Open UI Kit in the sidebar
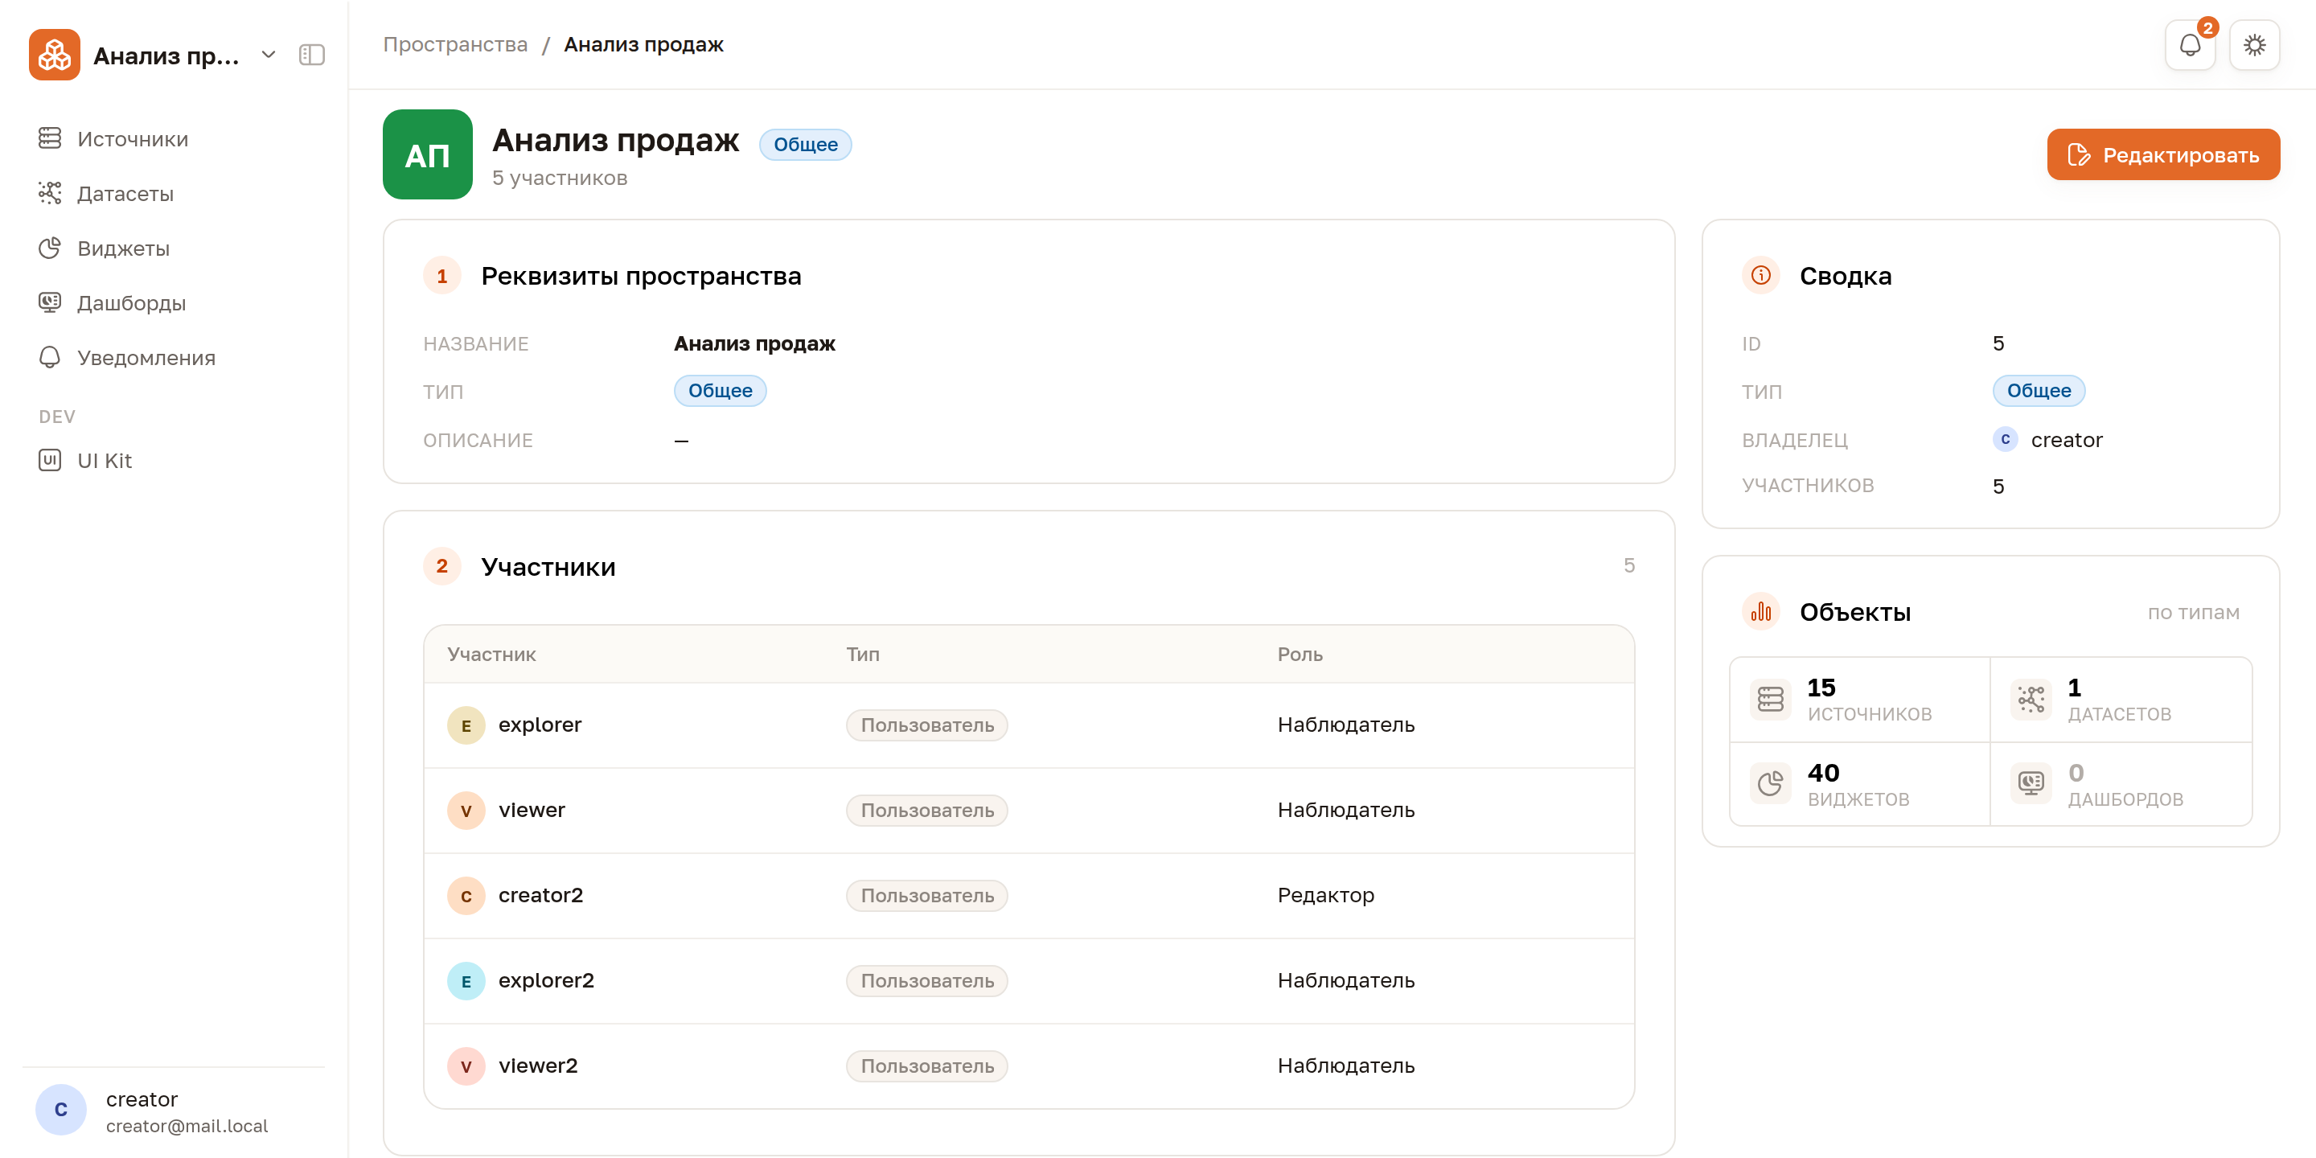The image size is (2316, 1158). click(x=174, y=460)
